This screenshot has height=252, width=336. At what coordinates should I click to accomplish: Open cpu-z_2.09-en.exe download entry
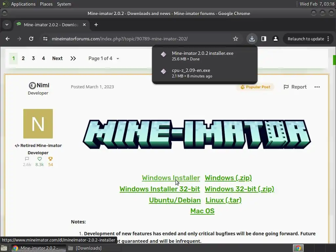pos(205,73)
